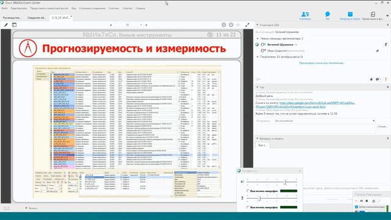
Task: Close the Q&A panel
Action: pos(388,139)
